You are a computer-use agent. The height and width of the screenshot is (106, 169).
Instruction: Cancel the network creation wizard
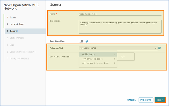click(x=132, y=100)
